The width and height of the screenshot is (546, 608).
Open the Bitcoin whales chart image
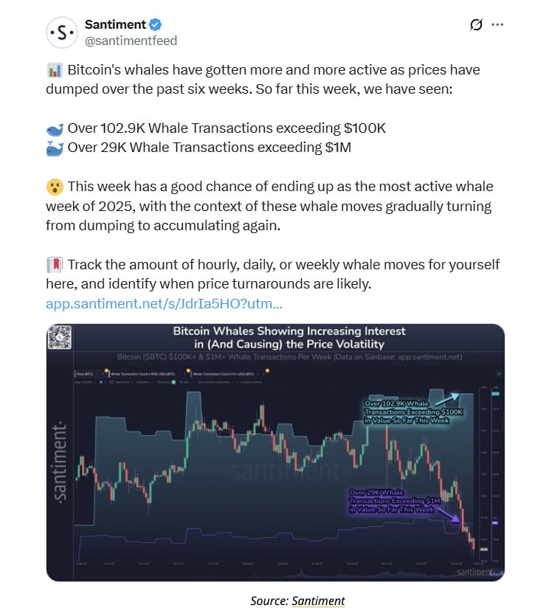click(x=275, y=452)
